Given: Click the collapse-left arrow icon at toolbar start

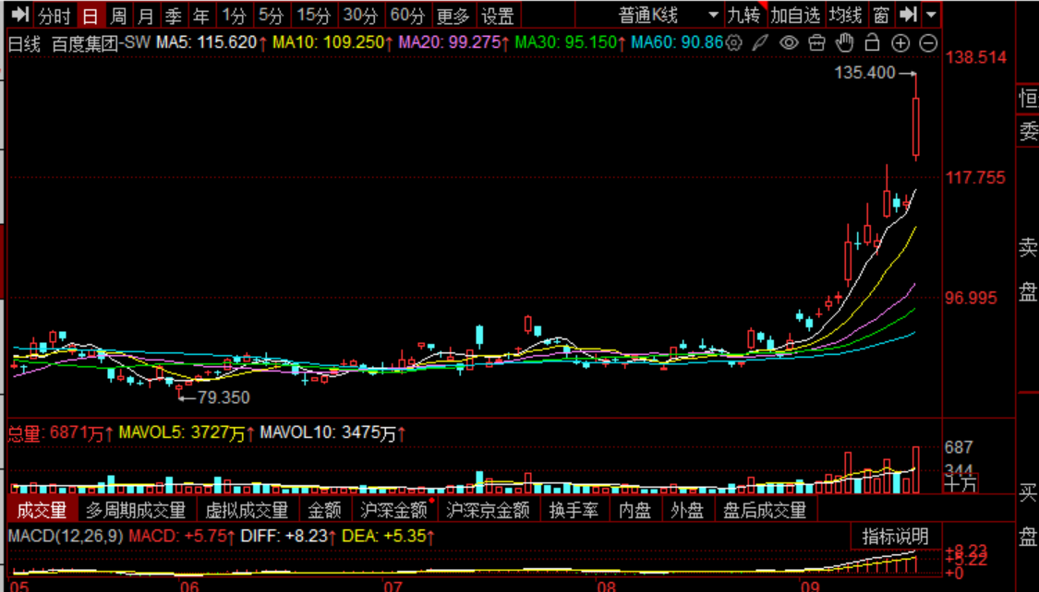Looking at the screenshot, I should point(20,14).
